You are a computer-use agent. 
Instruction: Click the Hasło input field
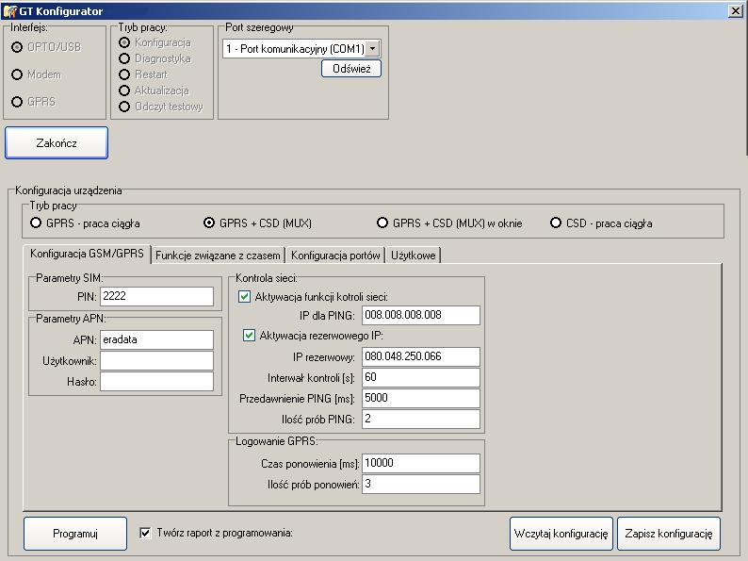pyautogui.click(x=156, y=382)
